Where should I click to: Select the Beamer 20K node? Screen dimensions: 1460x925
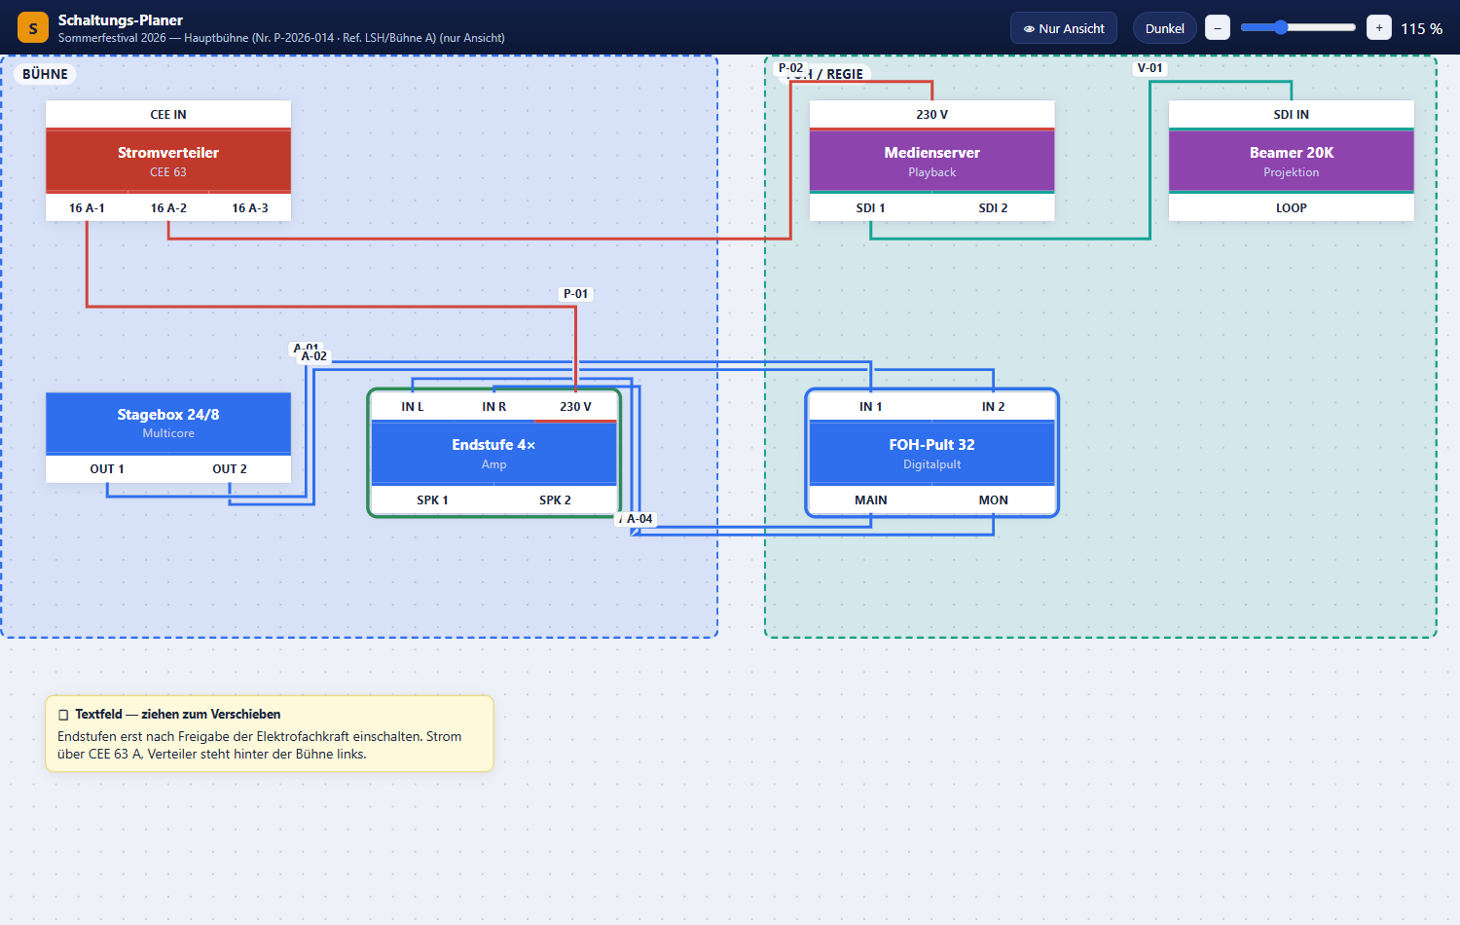[x=1292, y=161]
